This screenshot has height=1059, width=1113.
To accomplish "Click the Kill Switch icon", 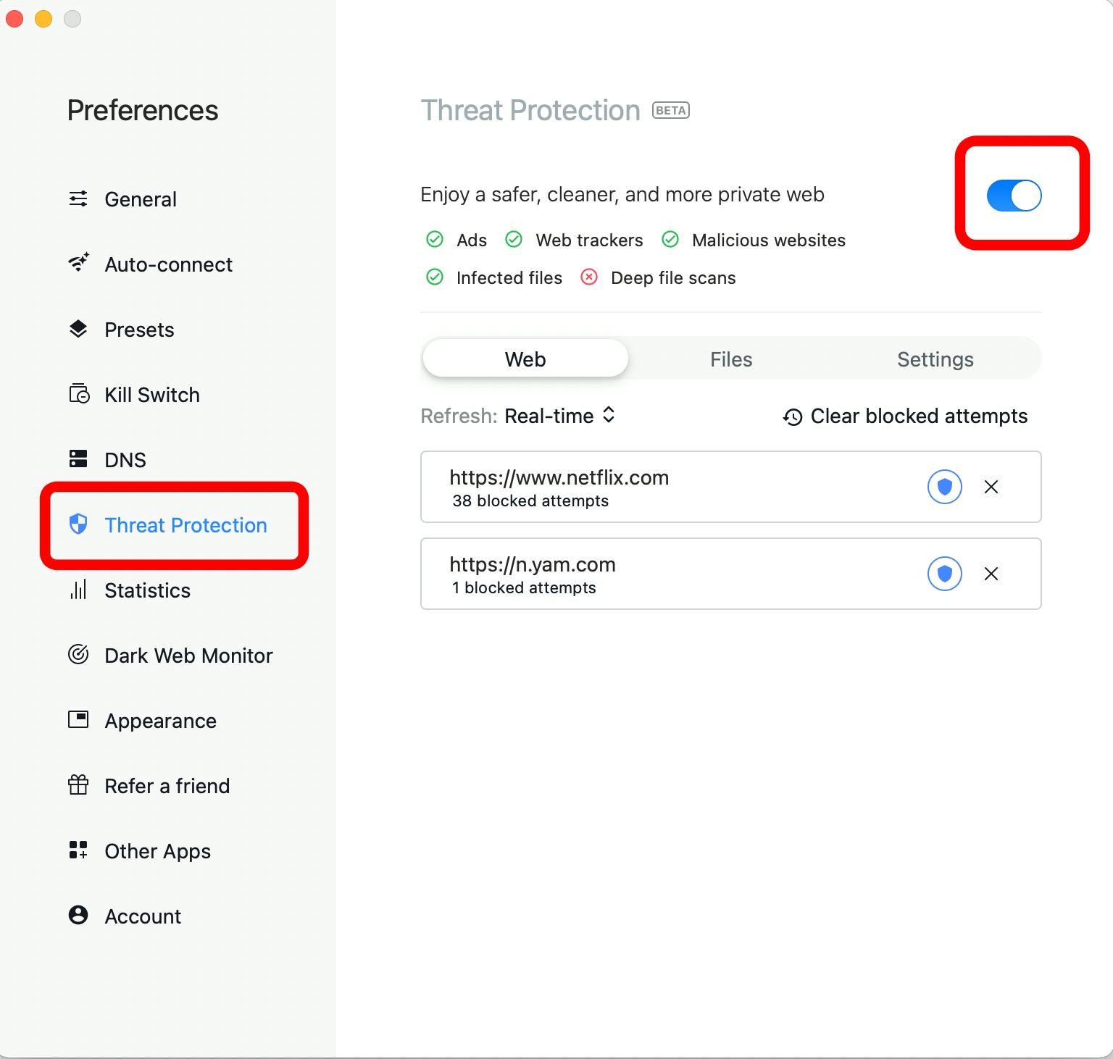I will tap(78, 394).
